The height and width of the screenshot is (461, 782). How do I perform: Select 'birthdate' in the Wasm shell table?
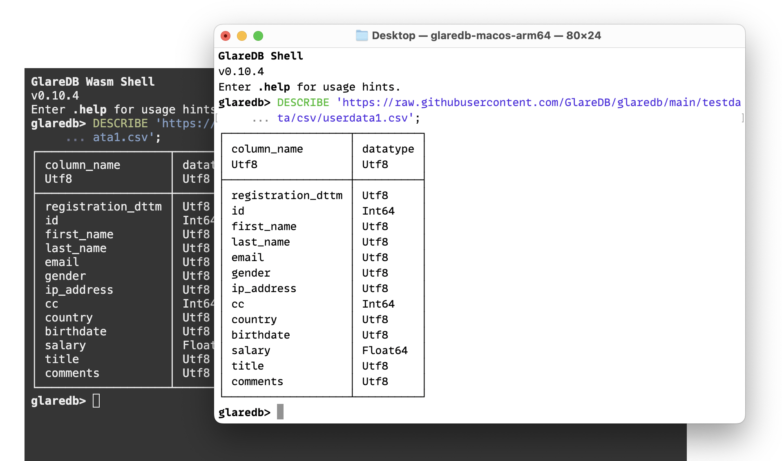76,331
